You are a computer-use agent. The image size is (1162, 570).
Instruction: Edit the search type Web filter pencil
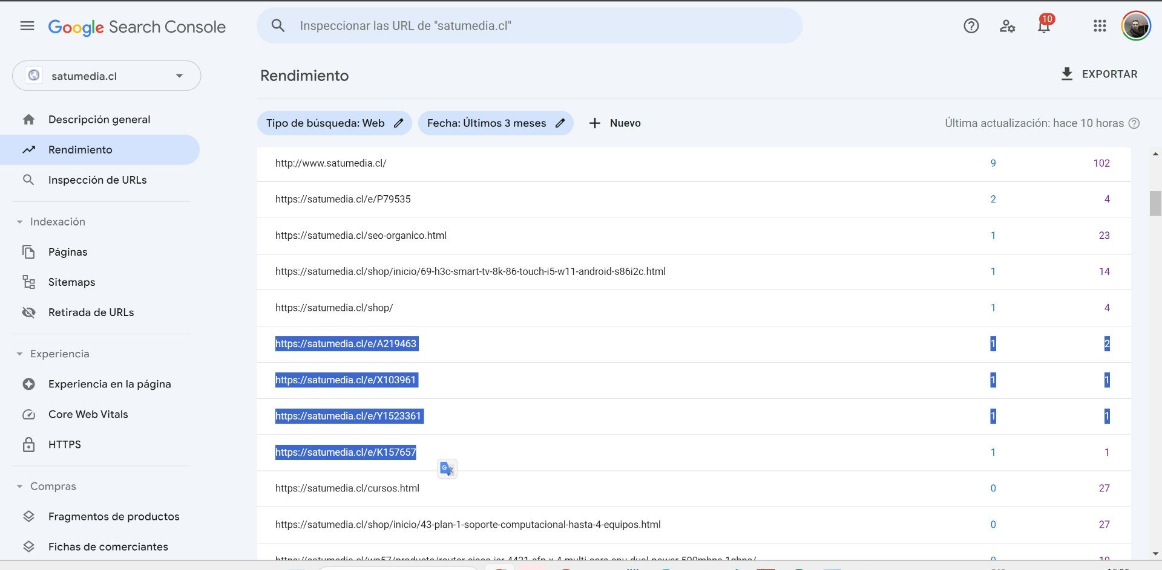398,123
